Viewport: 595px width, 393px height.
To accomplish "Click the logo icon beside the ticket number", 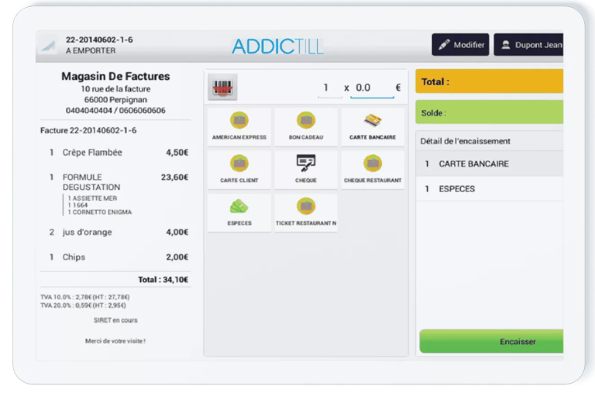I will click(47, 46).
